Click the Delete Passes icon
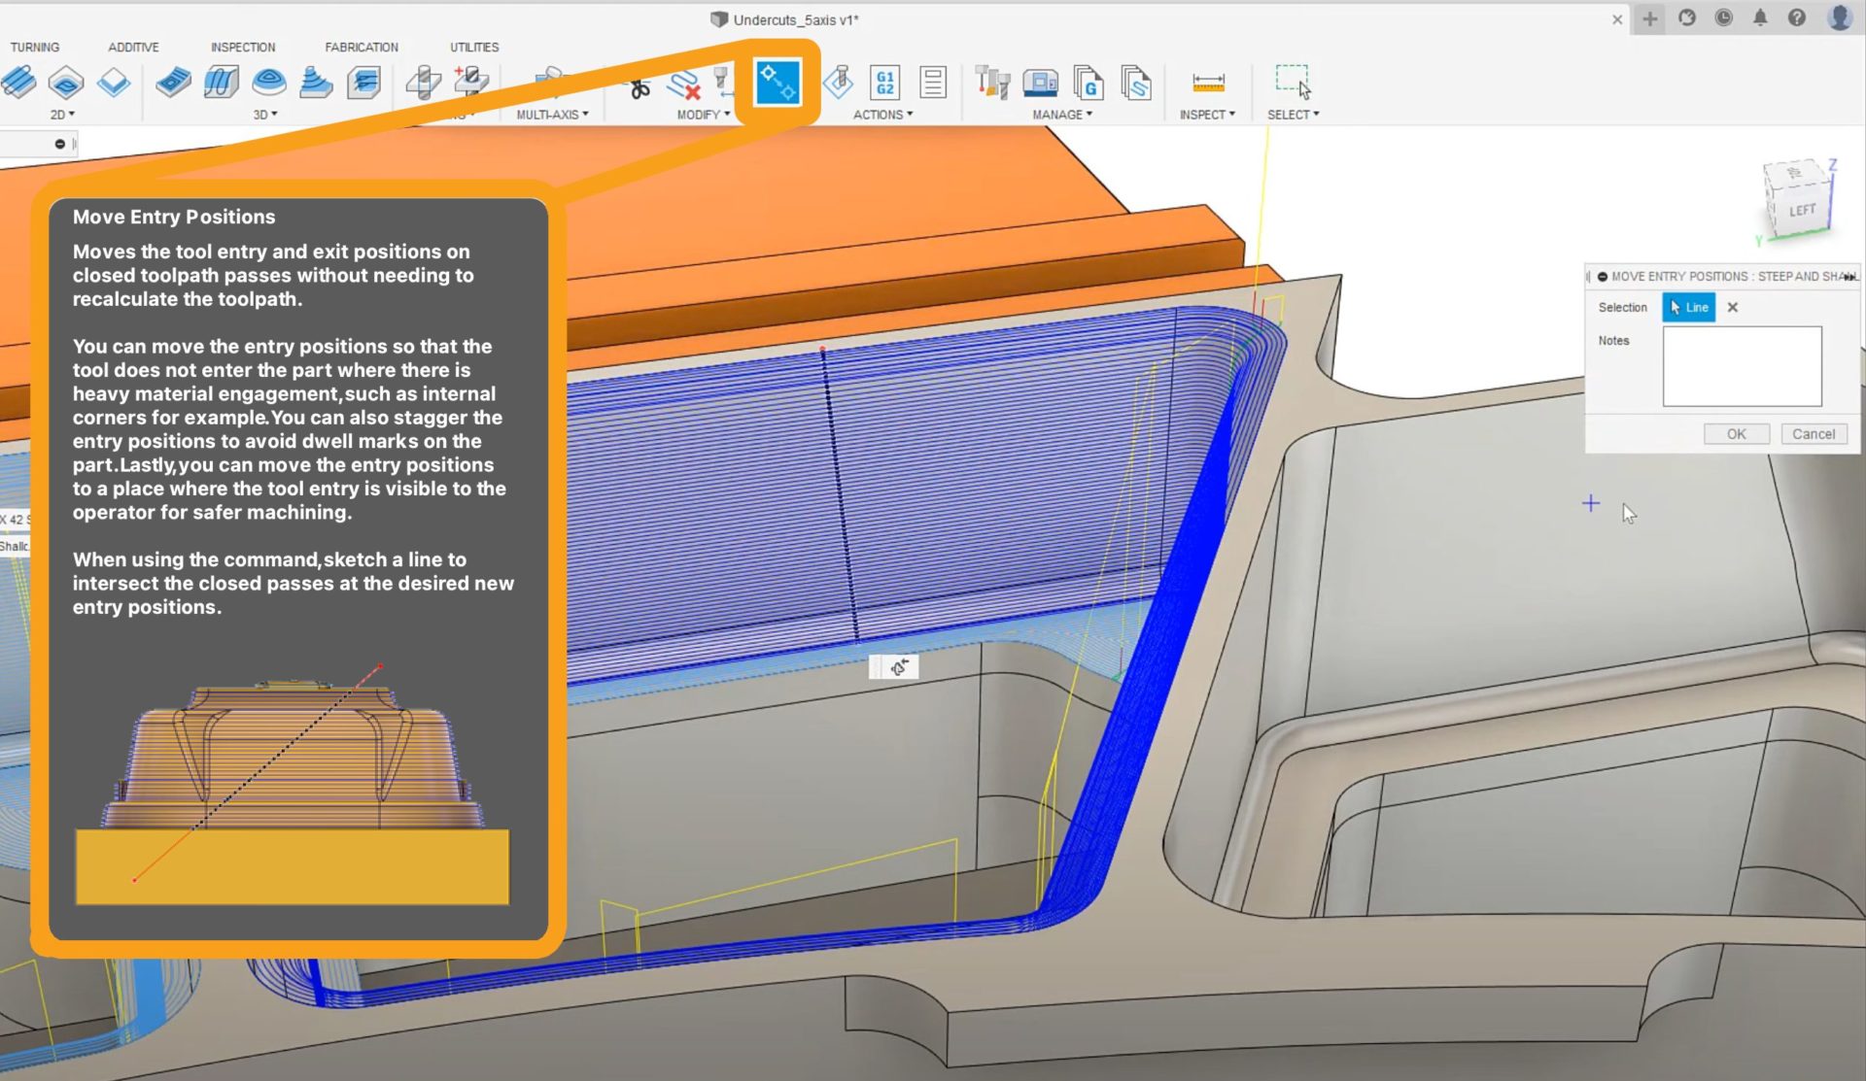 (684, 84)
